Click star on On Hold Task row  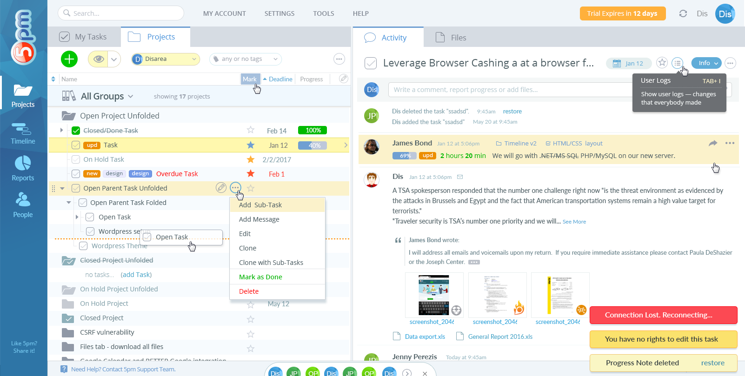251,159
